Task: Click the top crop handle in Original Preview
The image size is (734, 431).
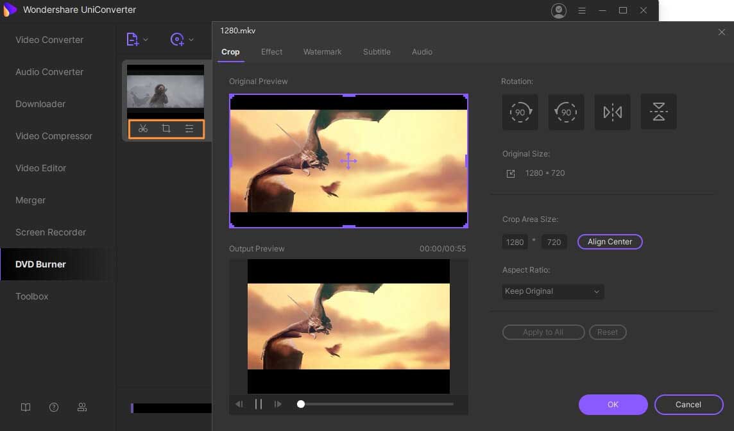Action: point(349,96)
